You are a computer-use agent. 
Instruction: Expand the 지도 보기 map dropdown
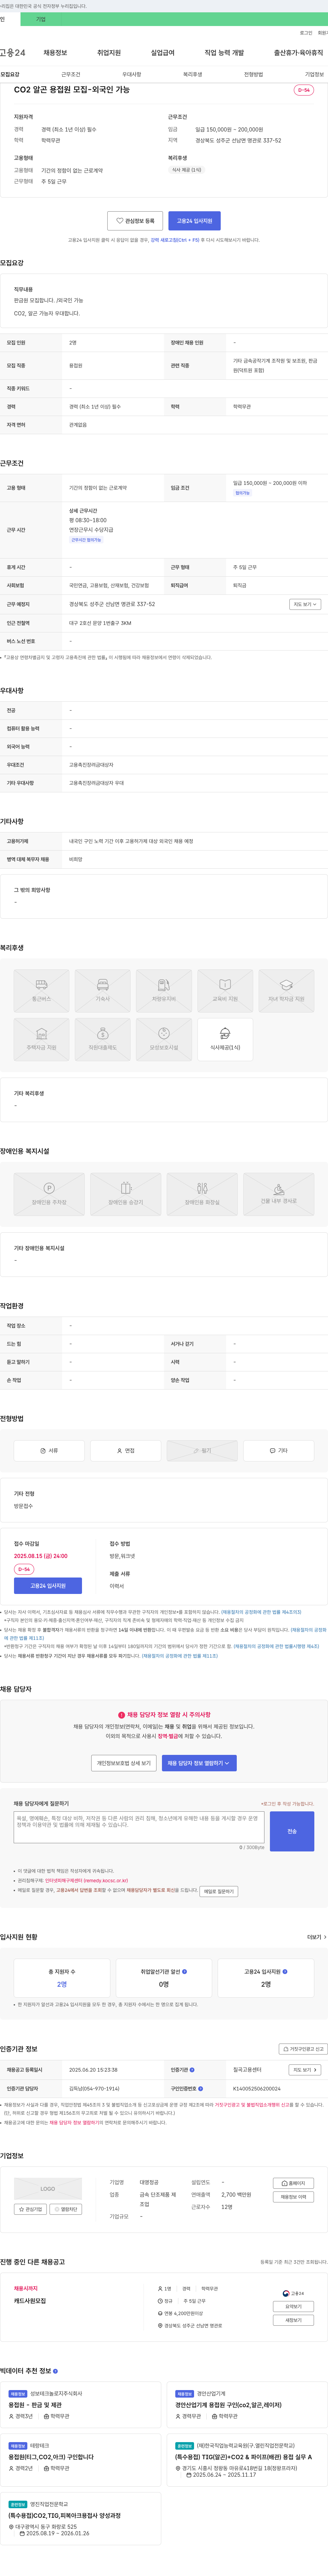(305, 604)
